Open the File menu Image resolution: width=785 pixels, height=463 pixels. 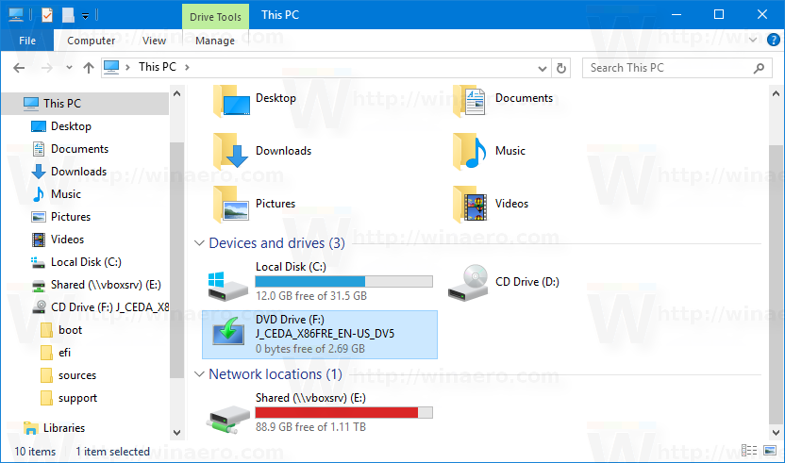[27, 41]
